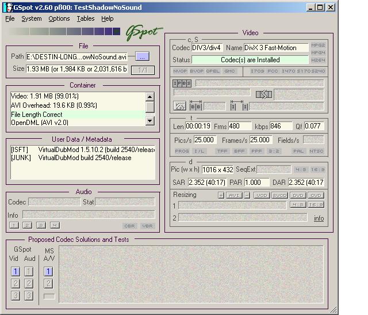
Task: Select audio stream button 1
Action: (14, 225)
